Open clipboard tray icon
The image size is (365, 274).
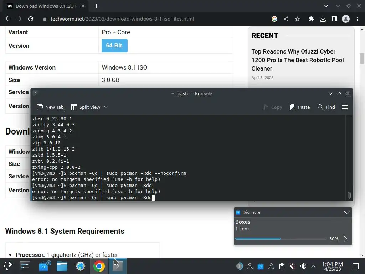[282, 266]
